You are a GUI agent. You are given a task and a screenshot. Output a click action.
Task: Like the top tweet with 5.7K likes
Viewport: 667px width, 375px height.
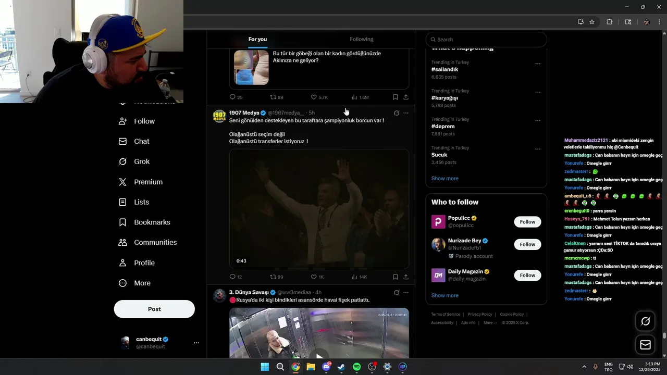[x=319, y=97]
